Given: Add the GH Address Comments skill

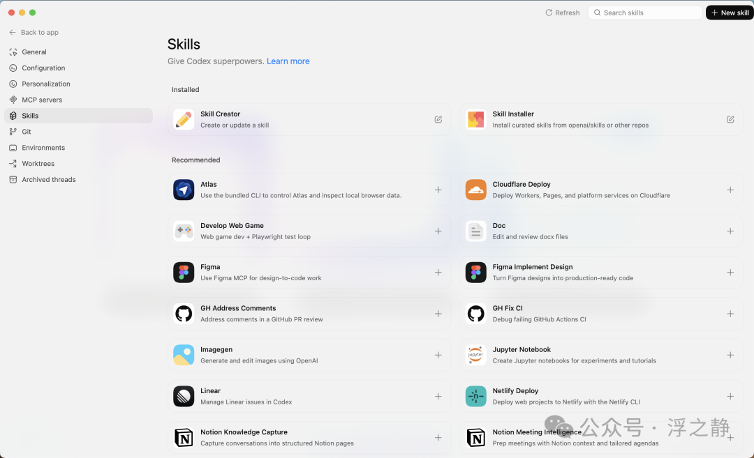Looking at the screenshot, I should click(438, 314).
